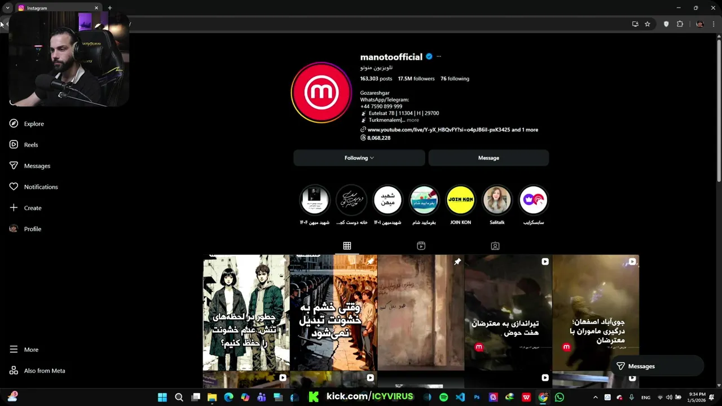Open Notifications in the sidebar

click(34, 187)
